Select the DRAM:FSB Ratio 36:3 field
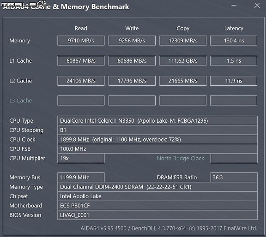This screenshot has width=266, height=237. tap(234, 178)
